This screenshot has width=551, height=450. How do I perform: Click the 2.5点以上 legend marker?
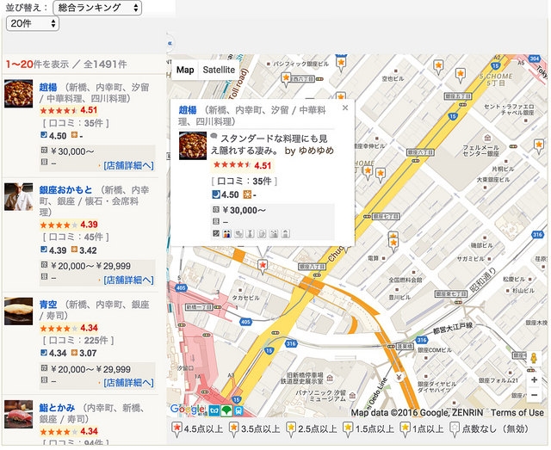[291, 429]
